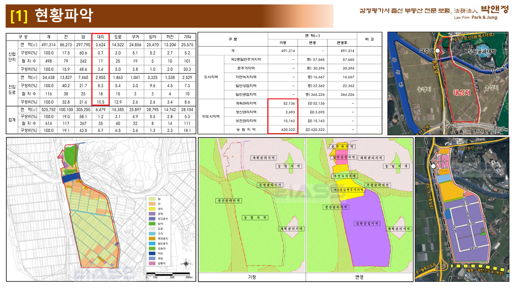Click the 농림지역 label on the 기정 map
The width and height of the screenshot is (515, 289).
(x=255, y=217)
